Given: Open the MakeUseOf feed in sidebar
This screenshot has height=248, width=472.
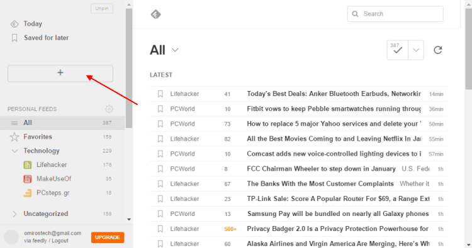Looking at the screenshot, I should pos(54,179).
